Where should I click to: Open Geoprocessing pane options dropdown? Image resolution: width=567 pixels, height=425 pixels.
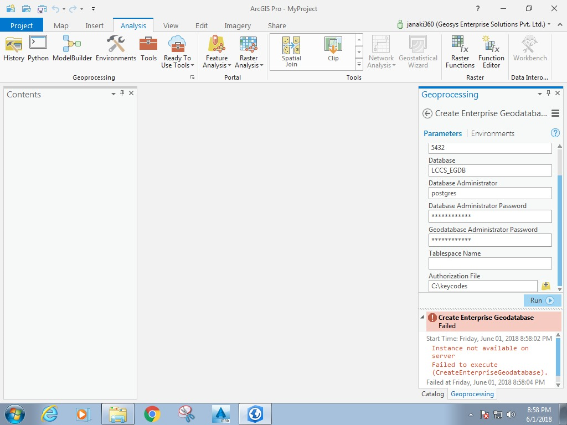(539, 94)
